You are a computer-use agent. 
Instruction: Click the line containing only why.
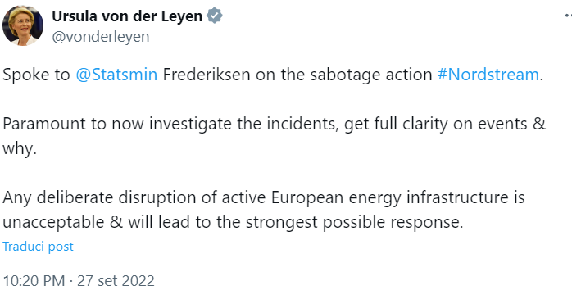[x=20, y=149]
